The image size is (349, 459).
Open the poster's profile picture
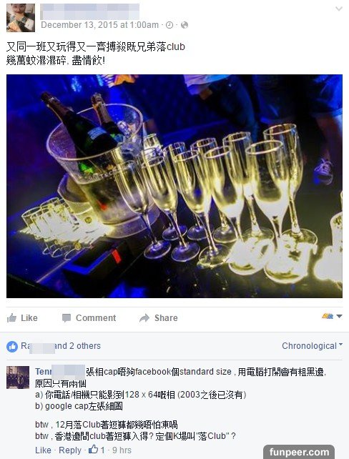click(21, 18)
